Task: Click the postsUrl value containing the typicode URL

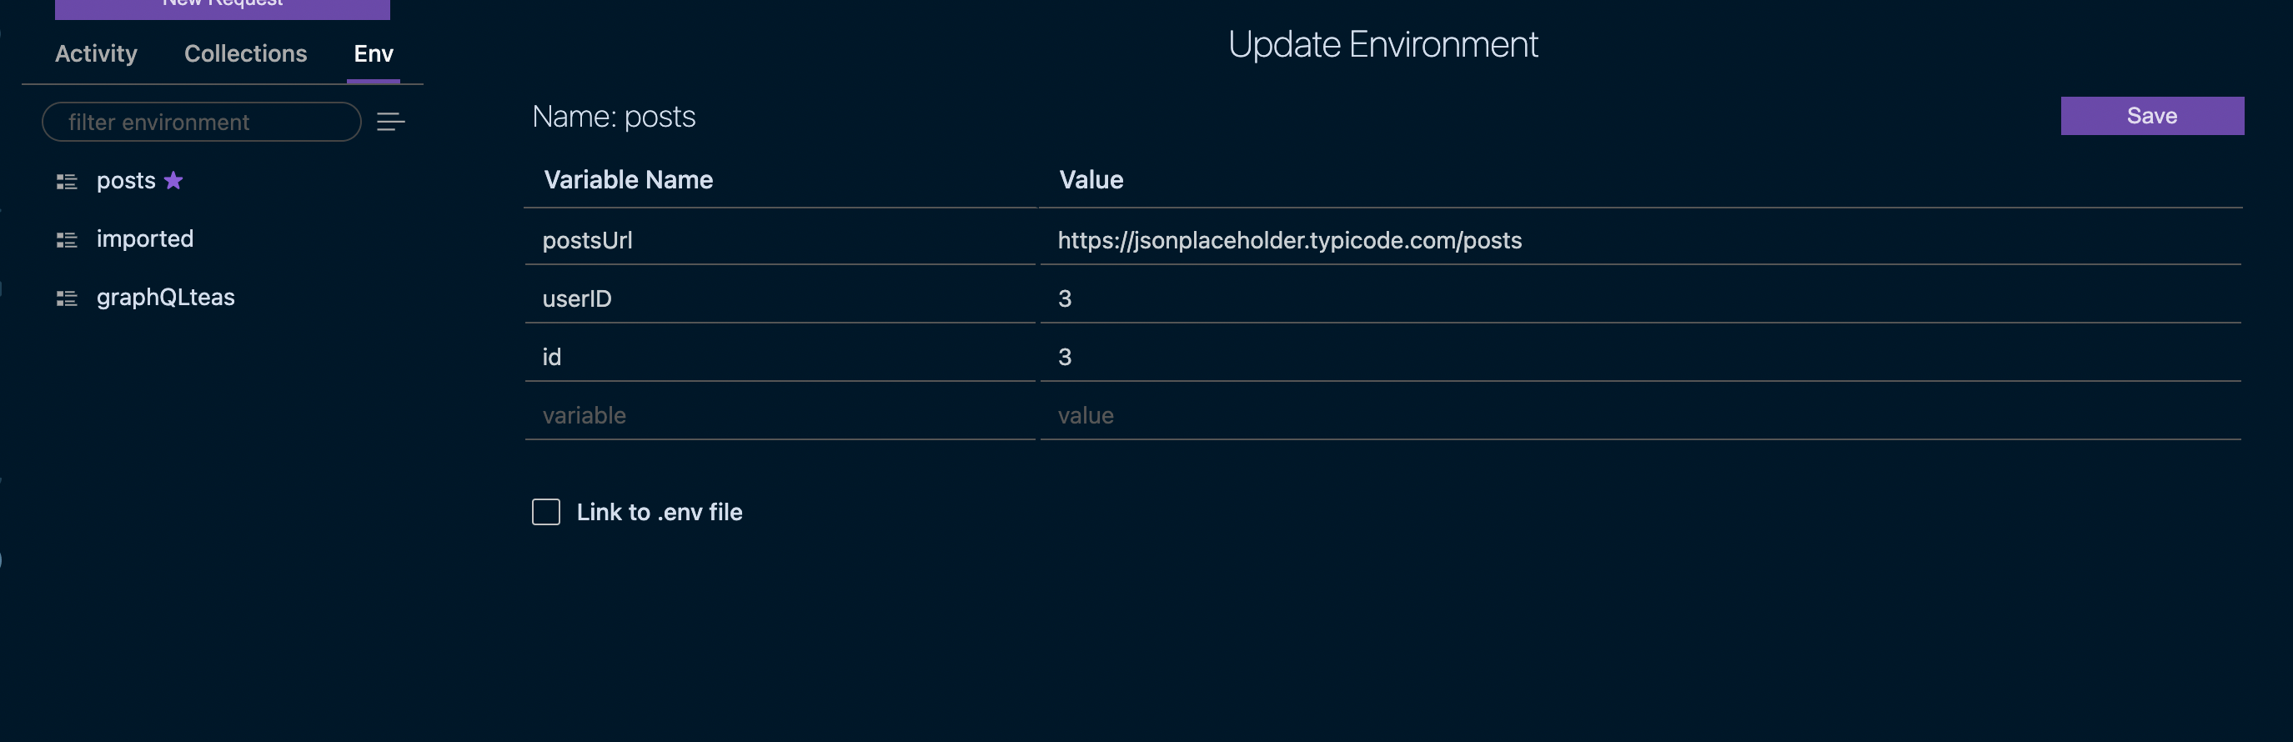Action: coord(1289,240)
